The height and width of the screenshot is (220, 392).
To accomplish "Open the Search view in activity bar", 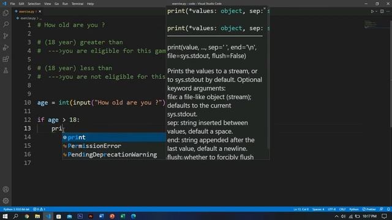I will [6, 24].
